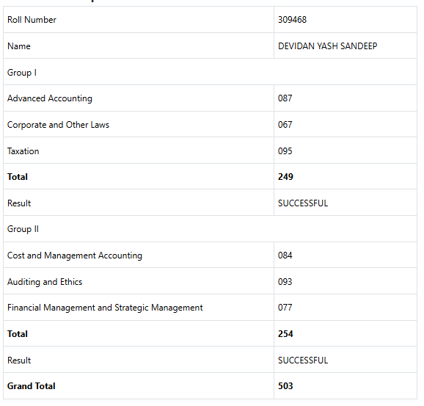
Task: Select the Taxation marks 095
Action: (285, 151)
